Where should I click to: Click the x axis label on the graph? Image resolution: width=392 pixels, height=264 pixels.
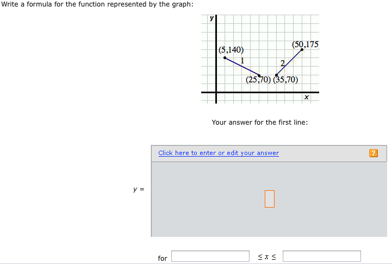click(x=307, y=97)
